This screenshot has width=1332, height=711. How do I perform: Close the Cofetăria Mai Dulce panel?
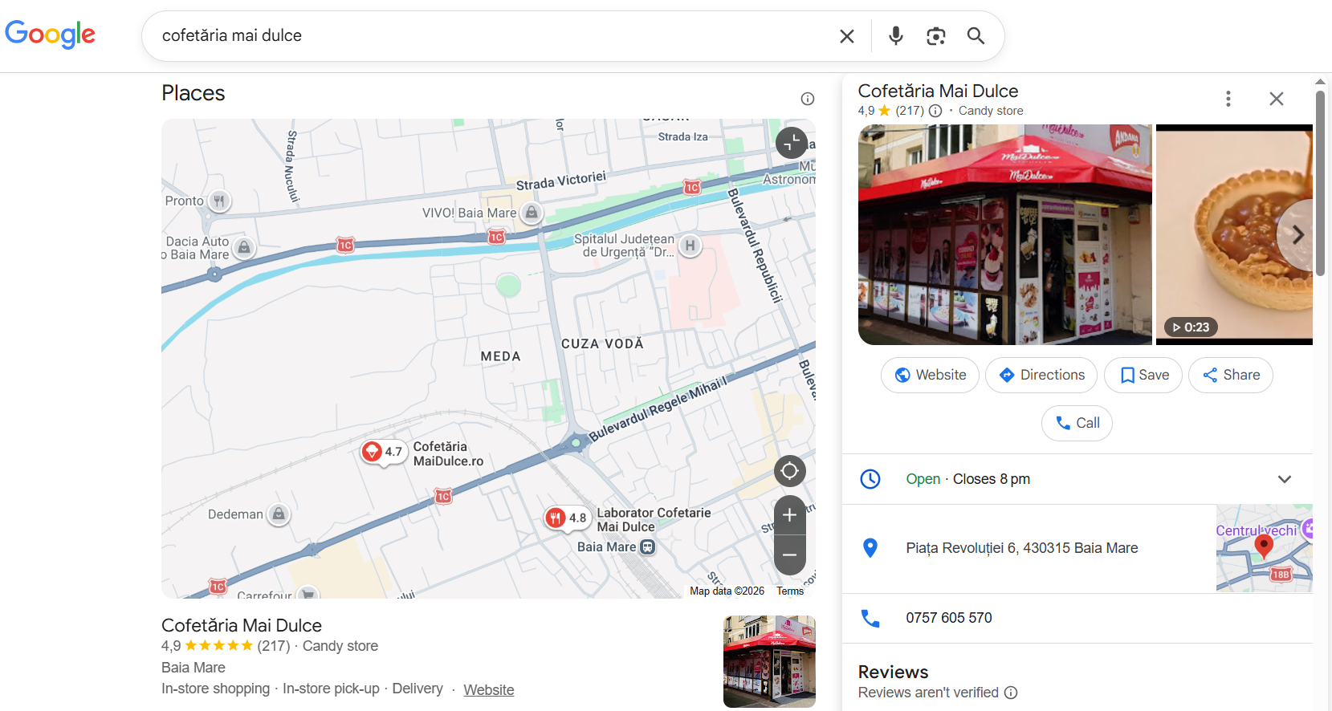point(1277,99)
